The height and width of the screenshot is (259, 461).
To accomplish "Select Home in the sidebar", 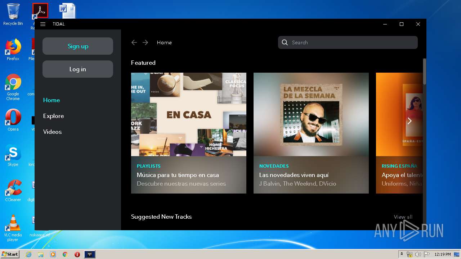I will click(52, 100).
